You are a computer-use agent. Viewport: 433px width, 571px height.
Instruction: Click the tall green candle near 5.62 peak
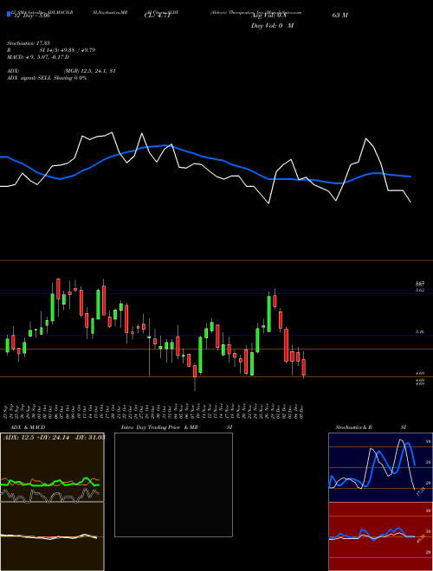[269, 313]
